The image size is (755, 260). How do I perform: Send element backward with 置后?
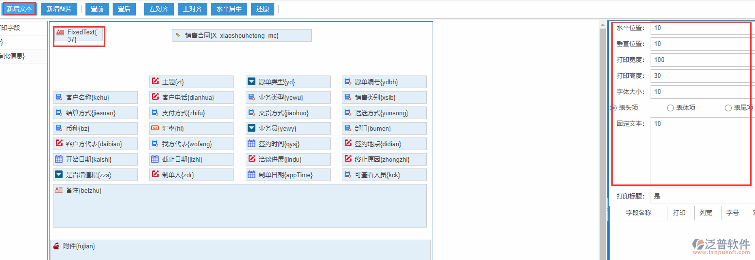coord(124,9)
